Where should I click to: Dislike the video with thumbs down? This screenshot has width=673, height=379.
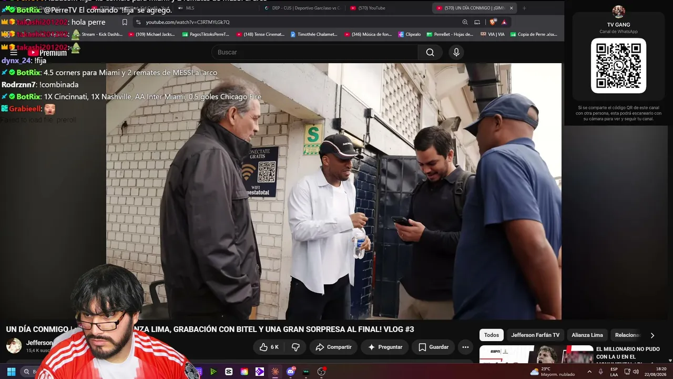tap(295, 347)
